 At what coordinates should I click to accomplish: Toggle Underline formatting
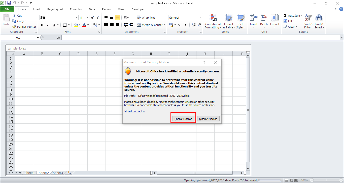pyautogui.click(x=54, y=25)
